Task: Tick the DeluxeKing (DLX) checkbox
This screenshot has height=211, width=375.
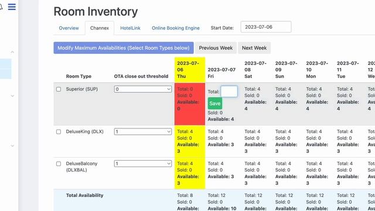Action: pos(59,132)
